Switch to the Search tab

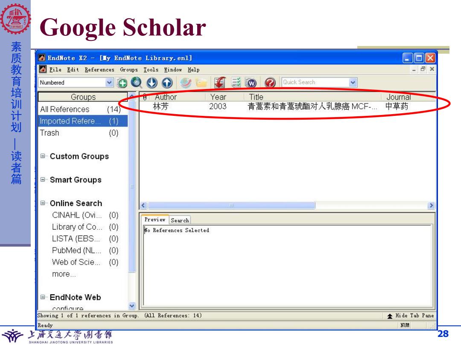(180, 220)
